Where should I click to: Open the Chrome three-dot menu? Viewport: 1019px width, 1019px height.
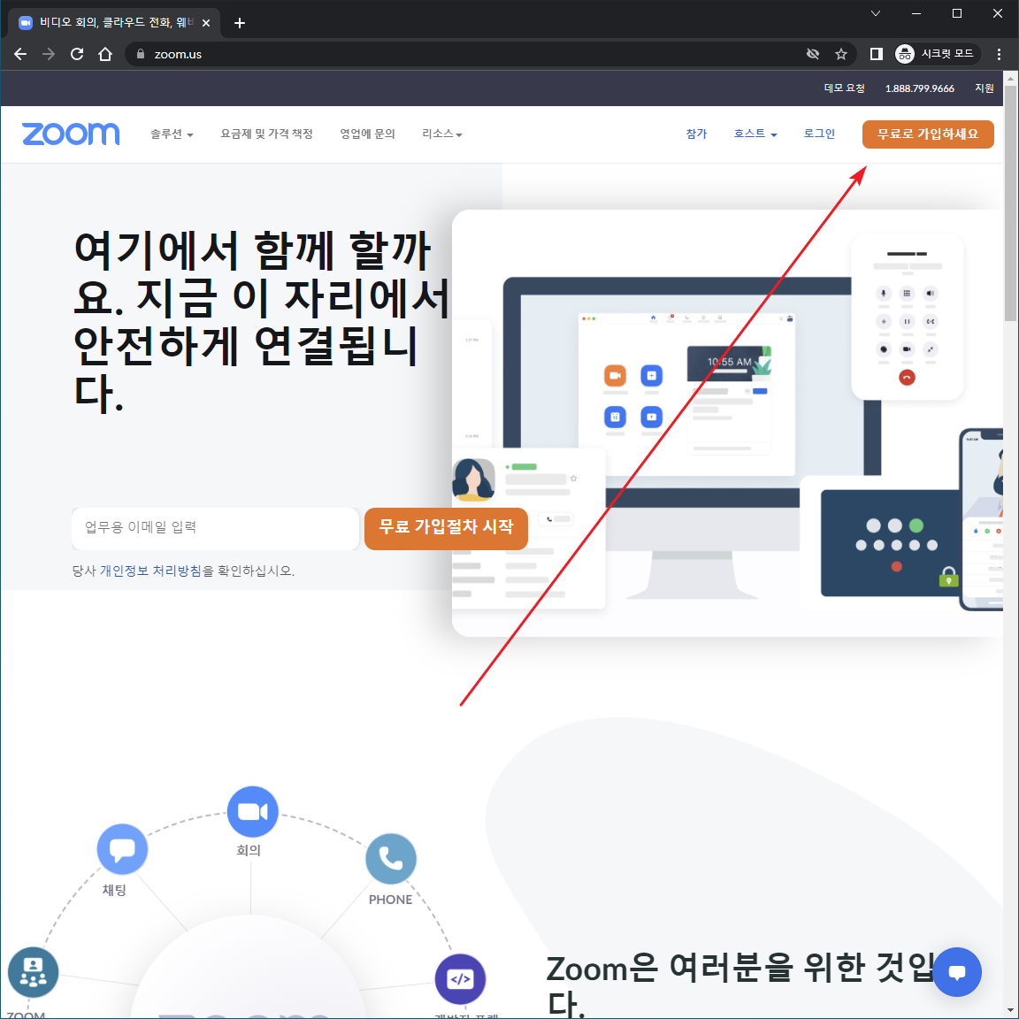point(999,54)
